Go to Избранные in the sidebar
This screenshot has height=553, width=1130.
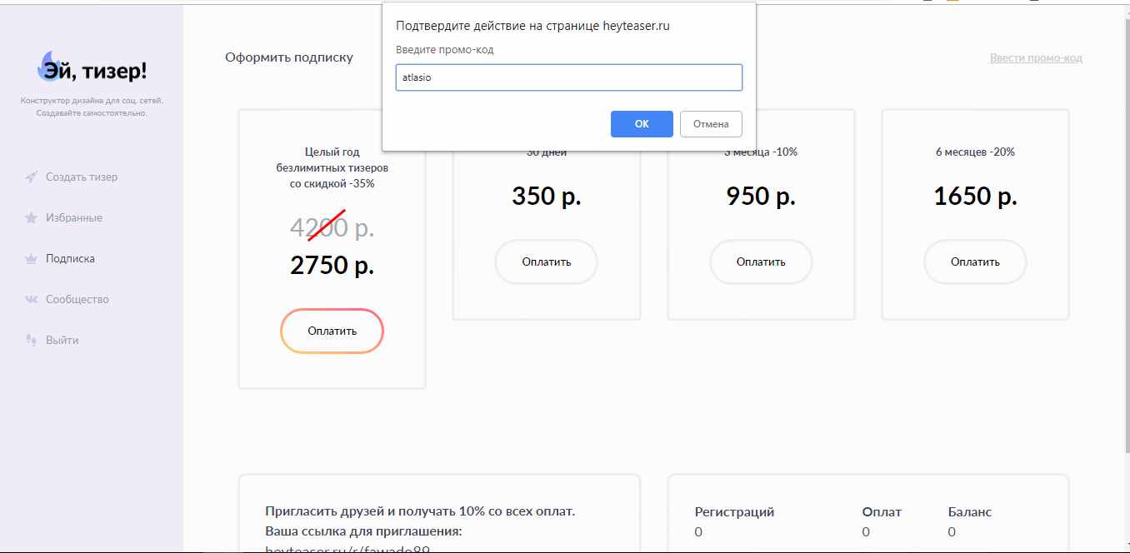point(74,217)
